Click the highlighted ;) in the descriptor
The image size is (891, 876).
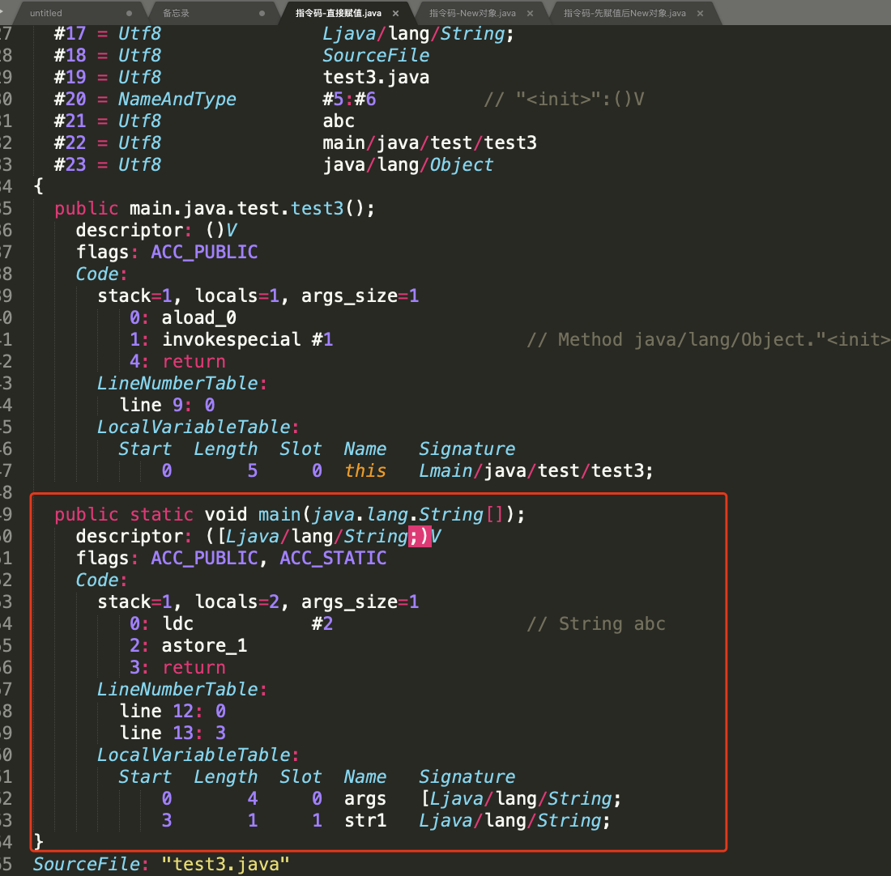pos(420,536)
